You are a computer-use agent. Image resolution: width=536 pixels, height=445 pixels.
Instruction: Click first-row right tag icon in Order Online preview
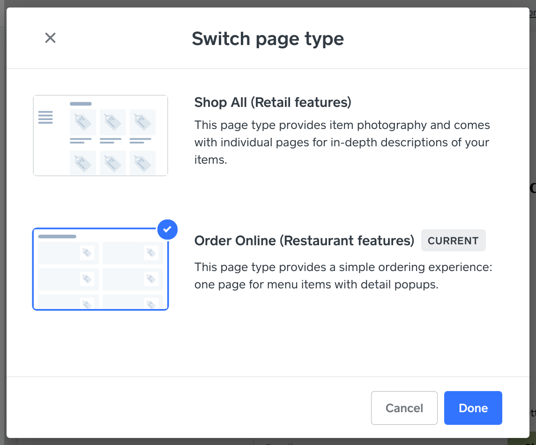pos(151,253)
